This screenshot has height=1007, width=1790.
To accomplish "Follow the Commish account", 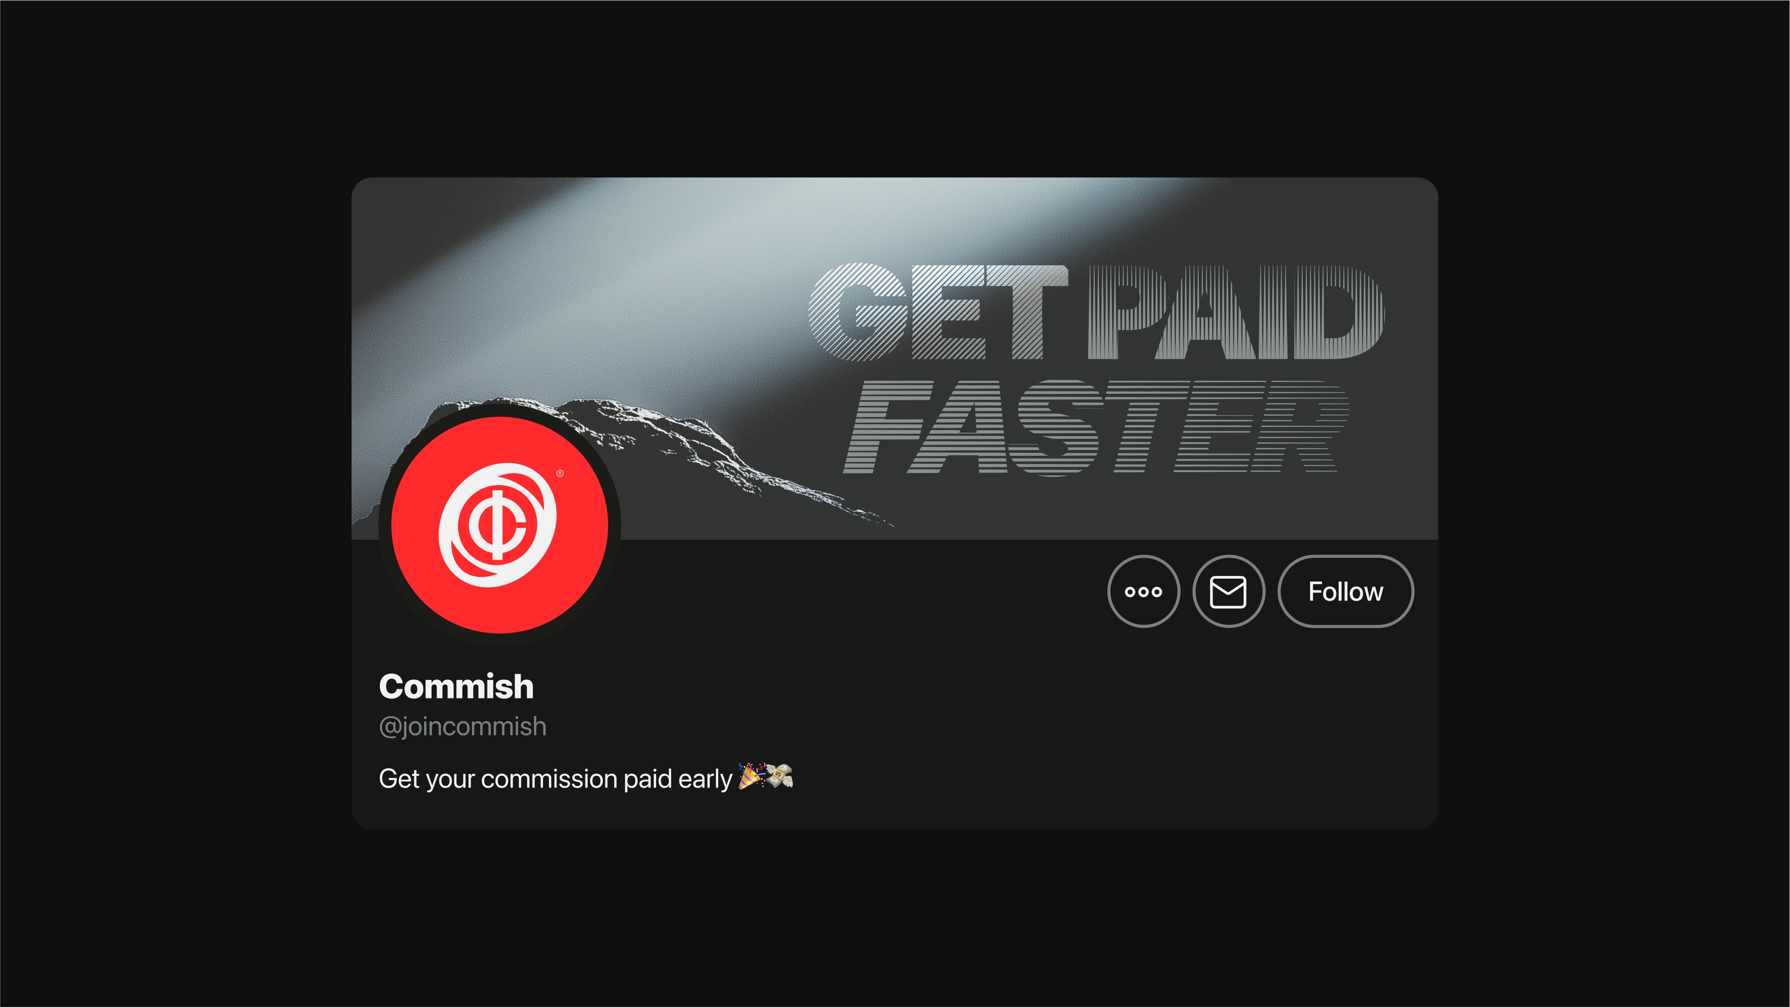I will [x=1345, y=591].
